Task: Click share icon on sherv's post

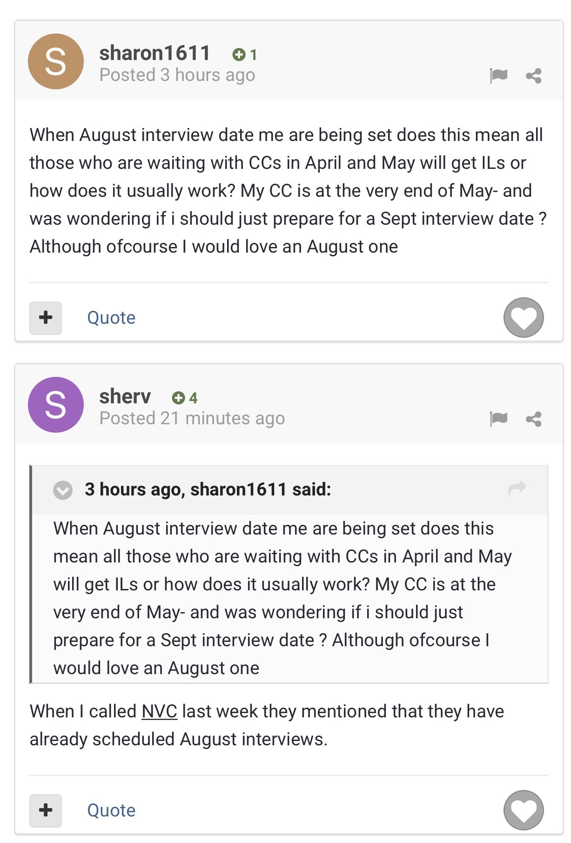Action: [x=533, y=419]
